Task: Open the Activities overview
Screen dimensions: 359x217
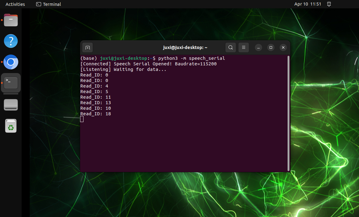Action: point(15,4)
